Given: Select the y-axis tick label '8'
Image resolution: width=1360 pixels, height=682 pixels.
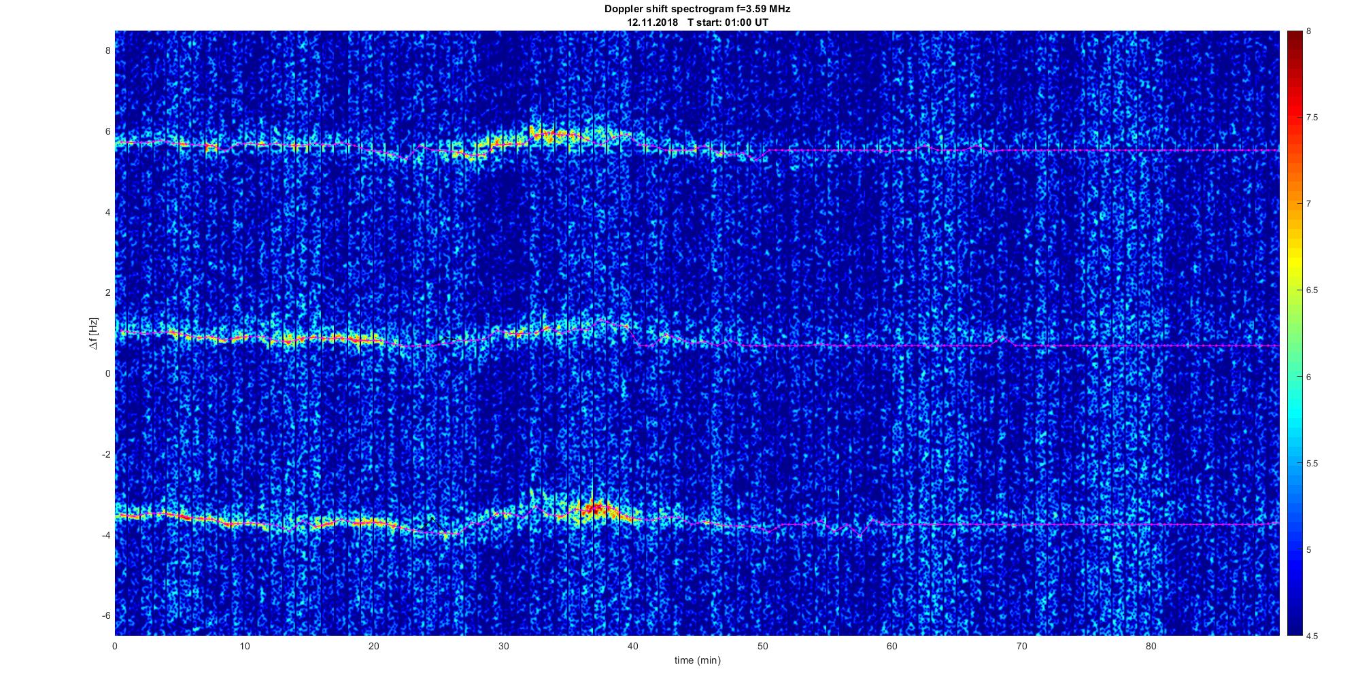Looking at the screenshot, I should pyautogui.click(x=107, y=50).
